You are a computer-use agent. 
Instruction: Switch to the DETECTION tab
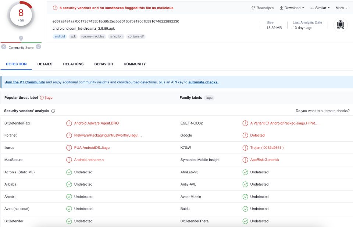click(16, 64)
